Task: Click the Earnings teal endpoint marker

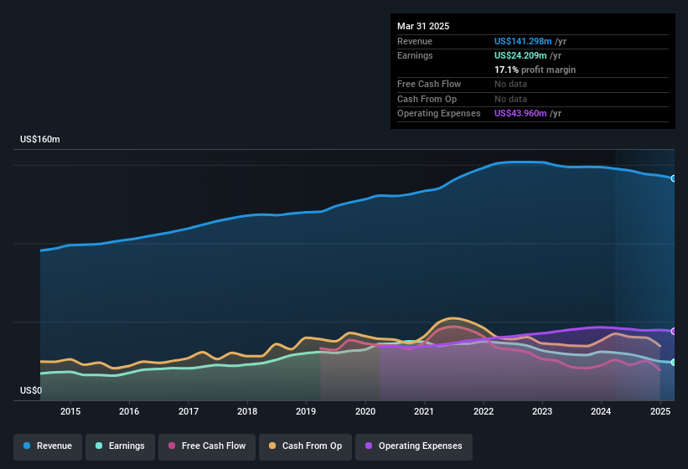Action: [674, 363]
